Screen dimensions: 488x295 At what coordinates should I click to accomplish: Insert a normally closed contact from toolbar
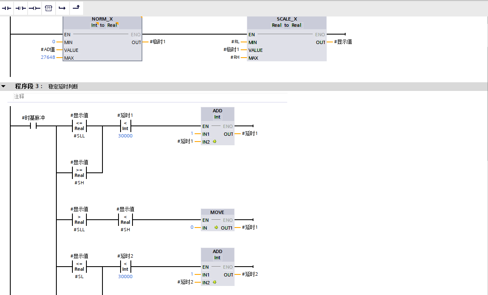tap(21, 8)
